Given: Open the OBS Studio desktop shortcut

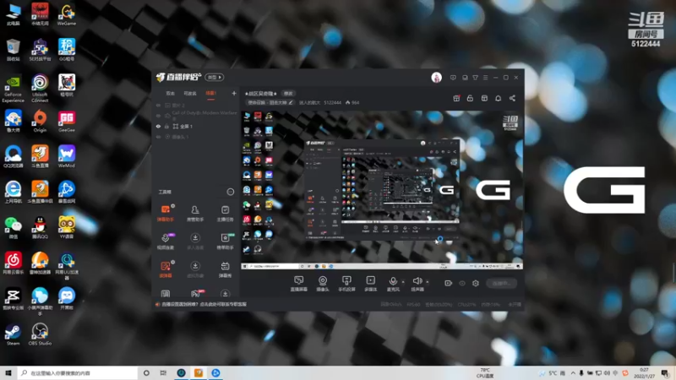Looking at the screenshot, I should pos(40,334).
